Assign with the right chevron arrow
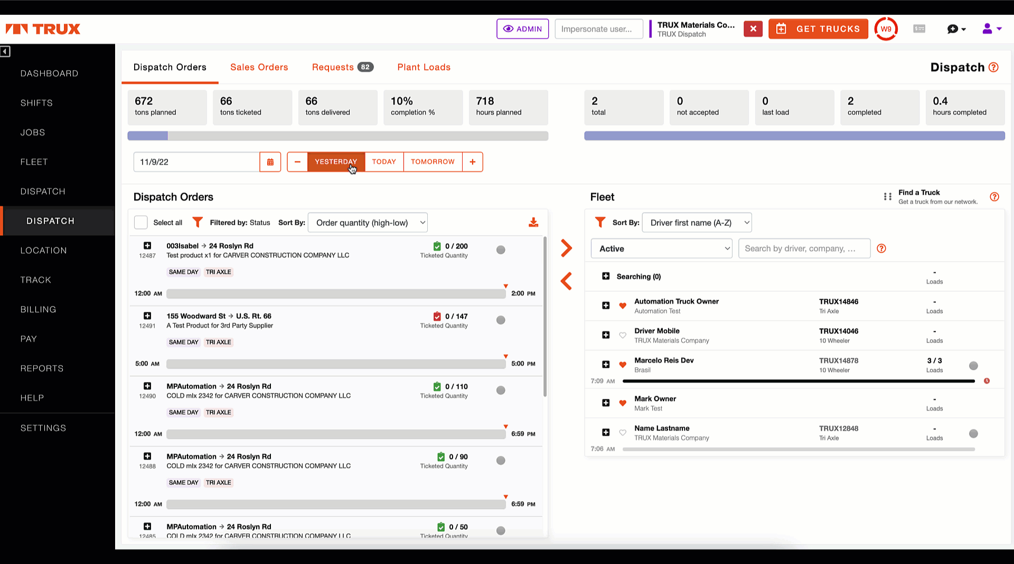The width and height of the screenshot is (1014, 564). (x=566, y=248)
